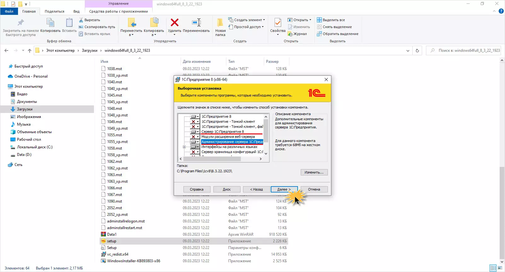Click the Pin to Quick Access ribbon icon
Viewport: 505px width, 272px height.
point(21,23)
